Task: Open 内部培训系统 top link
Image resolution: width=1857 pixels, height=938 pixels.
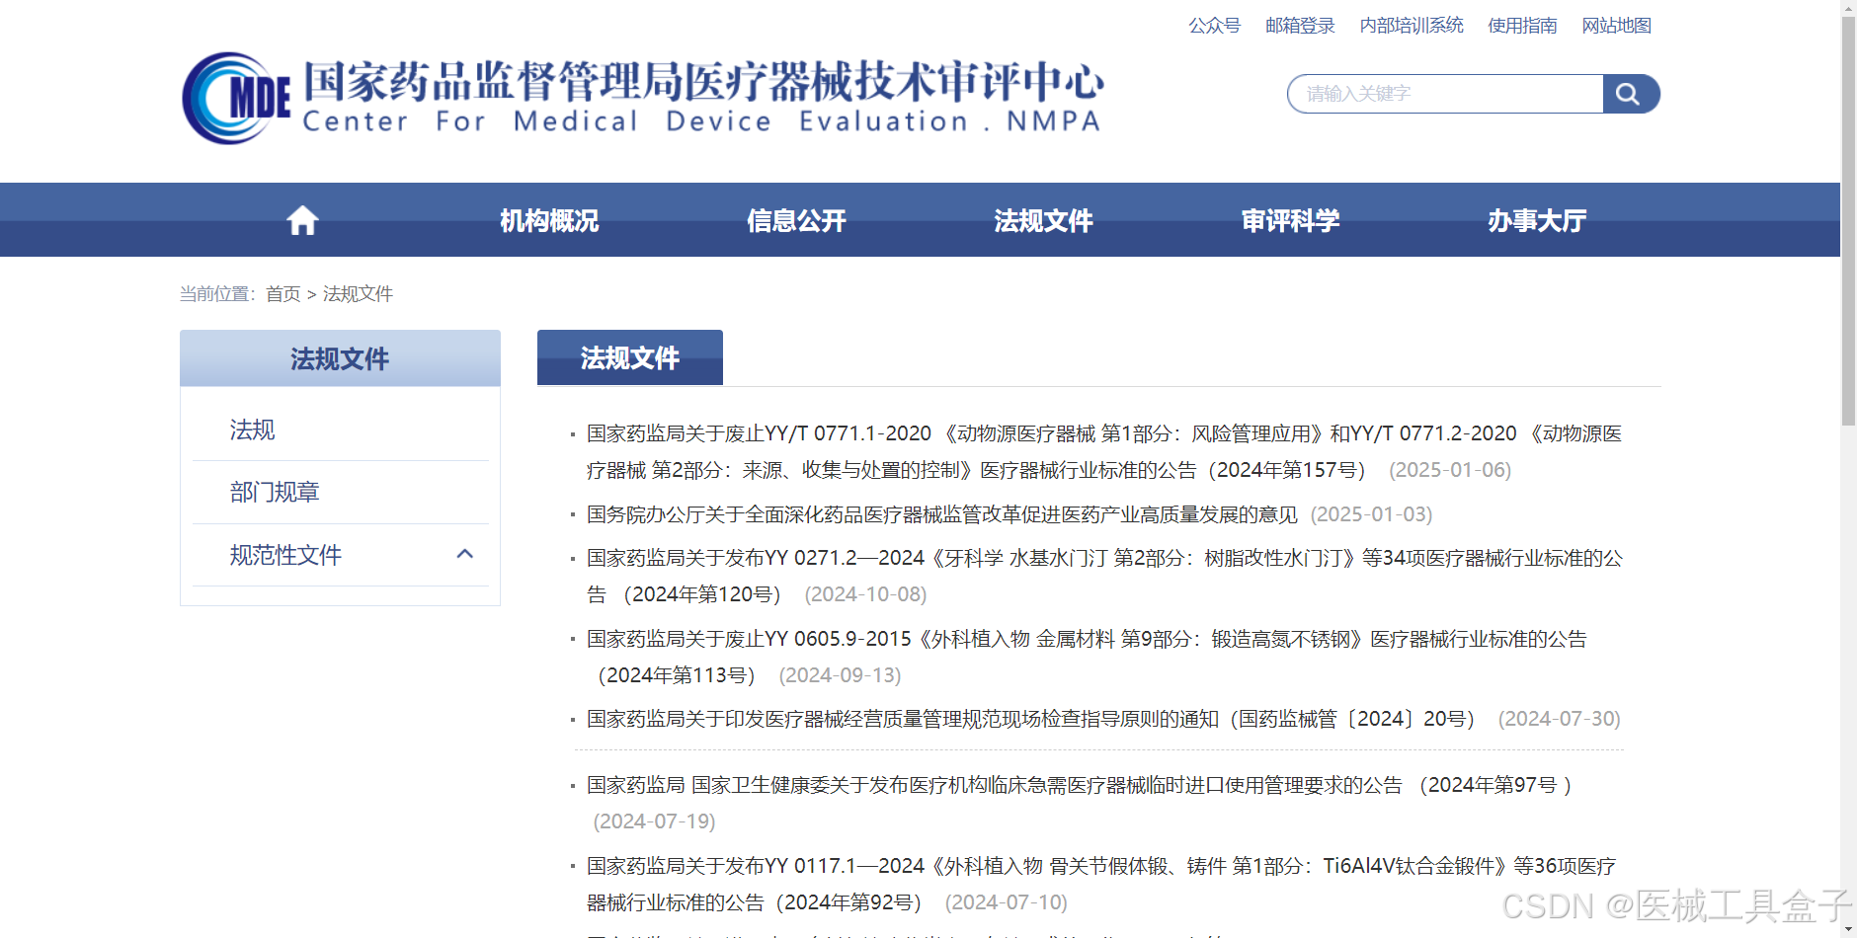Action: [x=1412, y=26]
